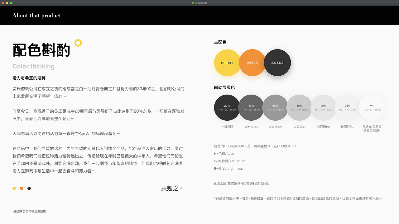Click the 辅助层级色 section label
The image size is (399, 224).
(224, 87)
